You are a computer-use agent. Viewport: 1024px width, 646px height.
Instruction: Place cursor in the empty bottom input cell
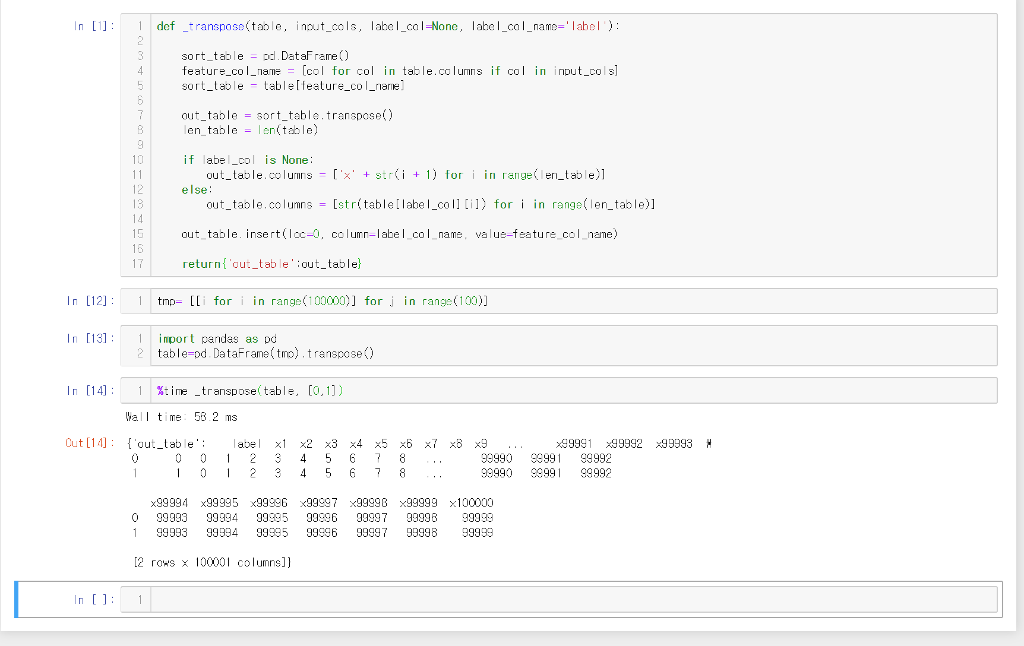[416, 599]
